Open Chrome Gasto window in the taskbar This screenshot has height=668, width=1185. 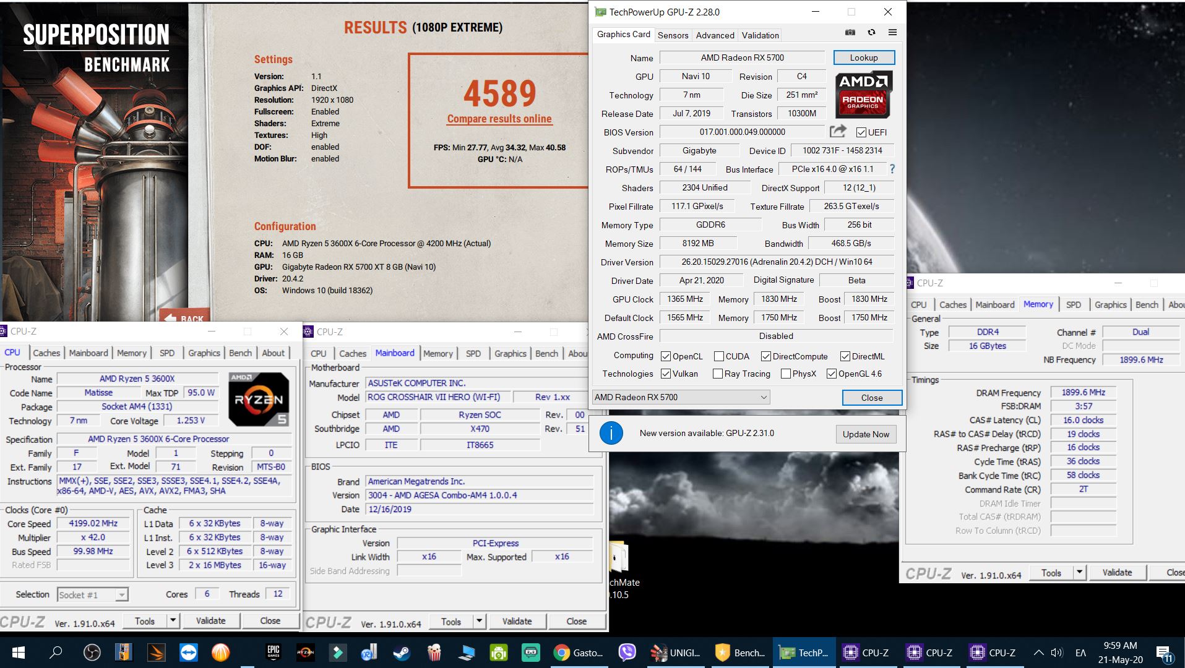pos(579,653)
